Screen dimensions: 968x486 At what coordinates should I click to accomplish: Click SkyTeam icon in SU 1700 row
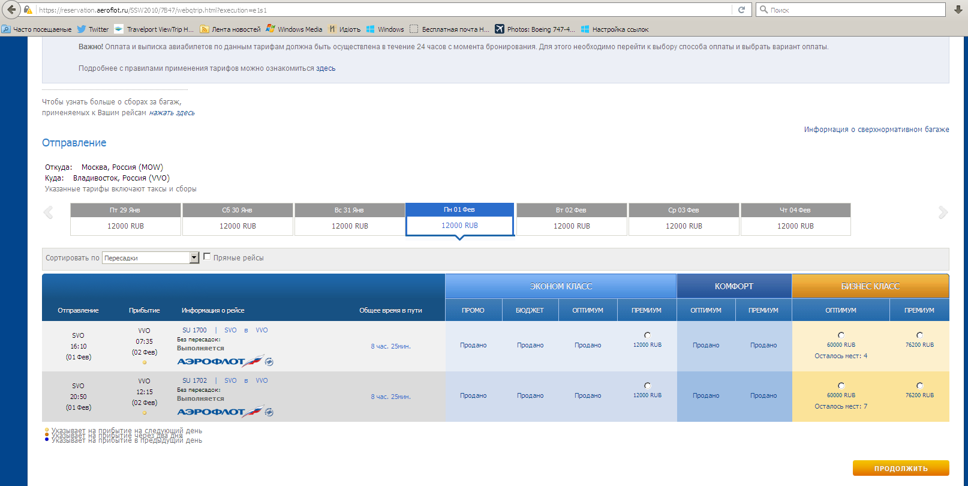[269, 362]
